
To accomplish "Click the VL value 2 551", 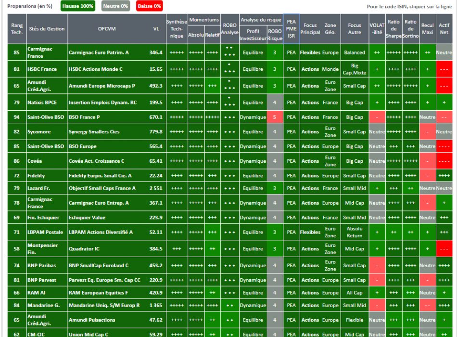I will pos(156,188).
